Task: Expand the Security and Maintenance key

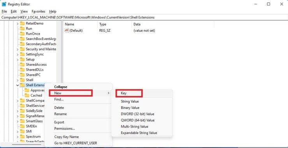Action: pos(18,49)
